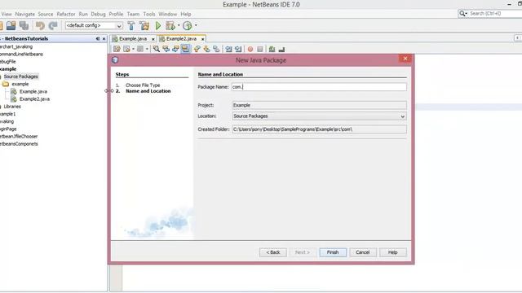The image size is (522, 293).
Task: Open the Source menu
Action: 46,14
